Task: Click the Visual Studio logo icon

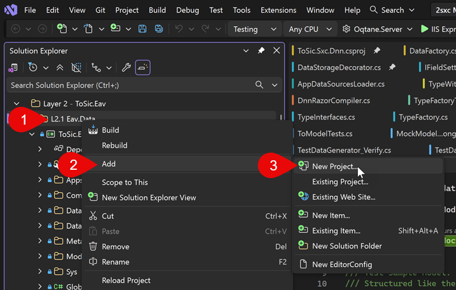Action: click(11, 10)
